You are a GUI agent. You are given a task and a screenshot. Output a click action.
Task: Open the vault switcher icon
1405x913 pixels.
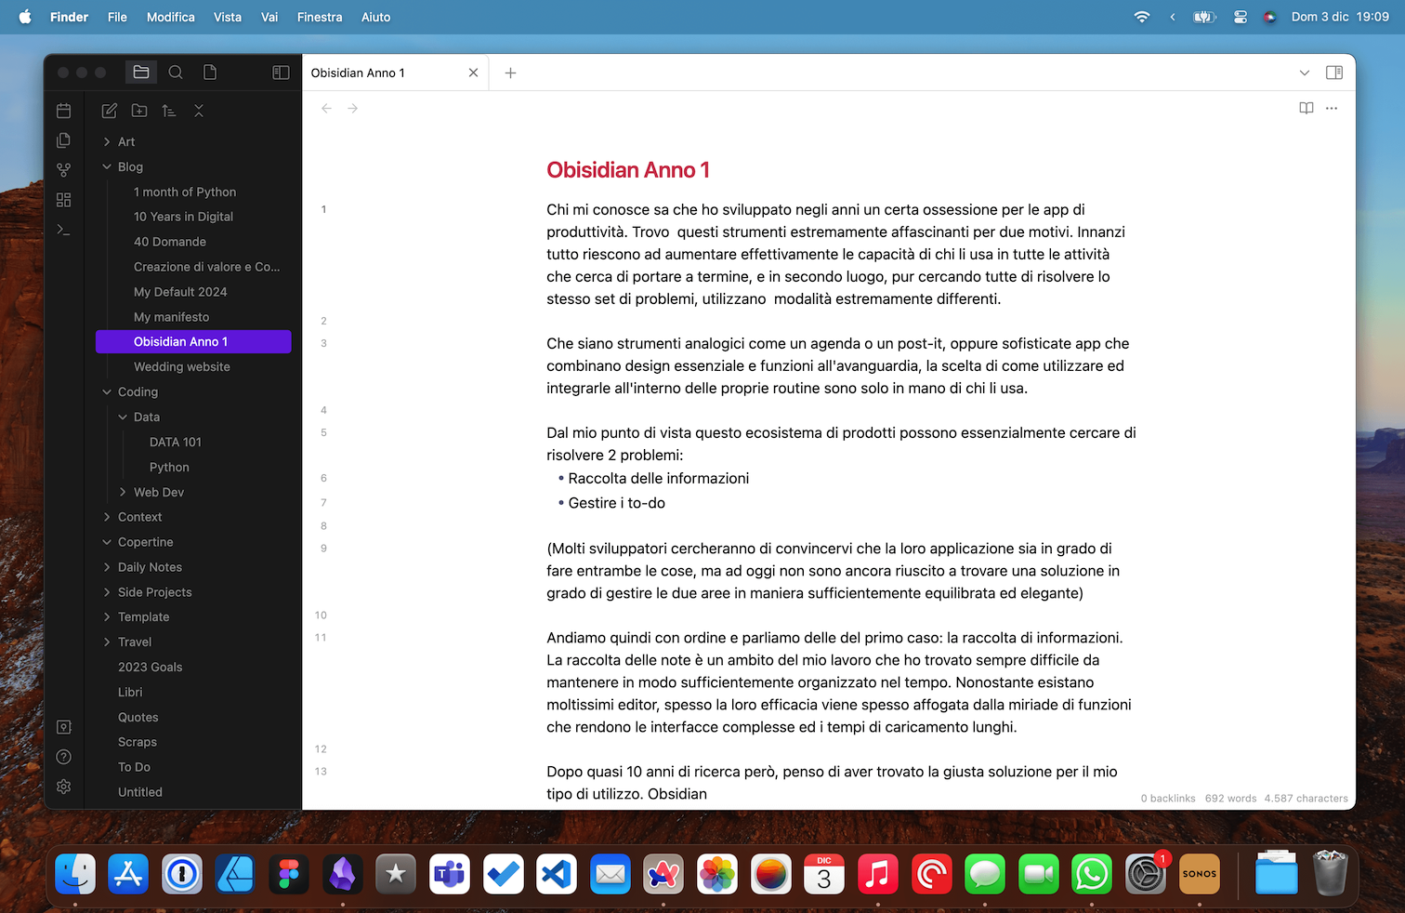(x=63, y=727)
